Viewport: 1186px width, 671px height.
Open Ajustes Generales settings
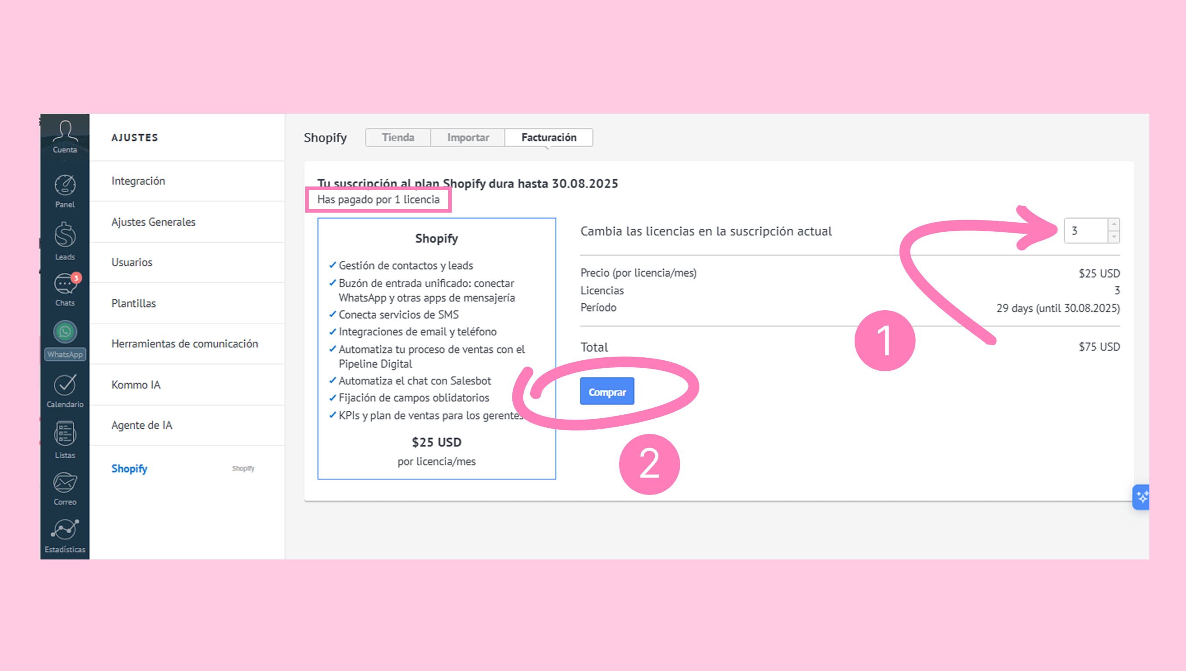pos(187,222)
